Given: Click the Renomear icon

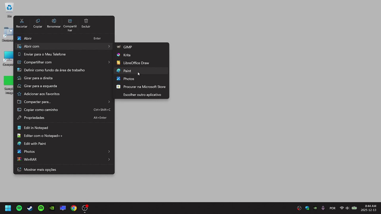Looking at the screenshot, I should [54, 21].
